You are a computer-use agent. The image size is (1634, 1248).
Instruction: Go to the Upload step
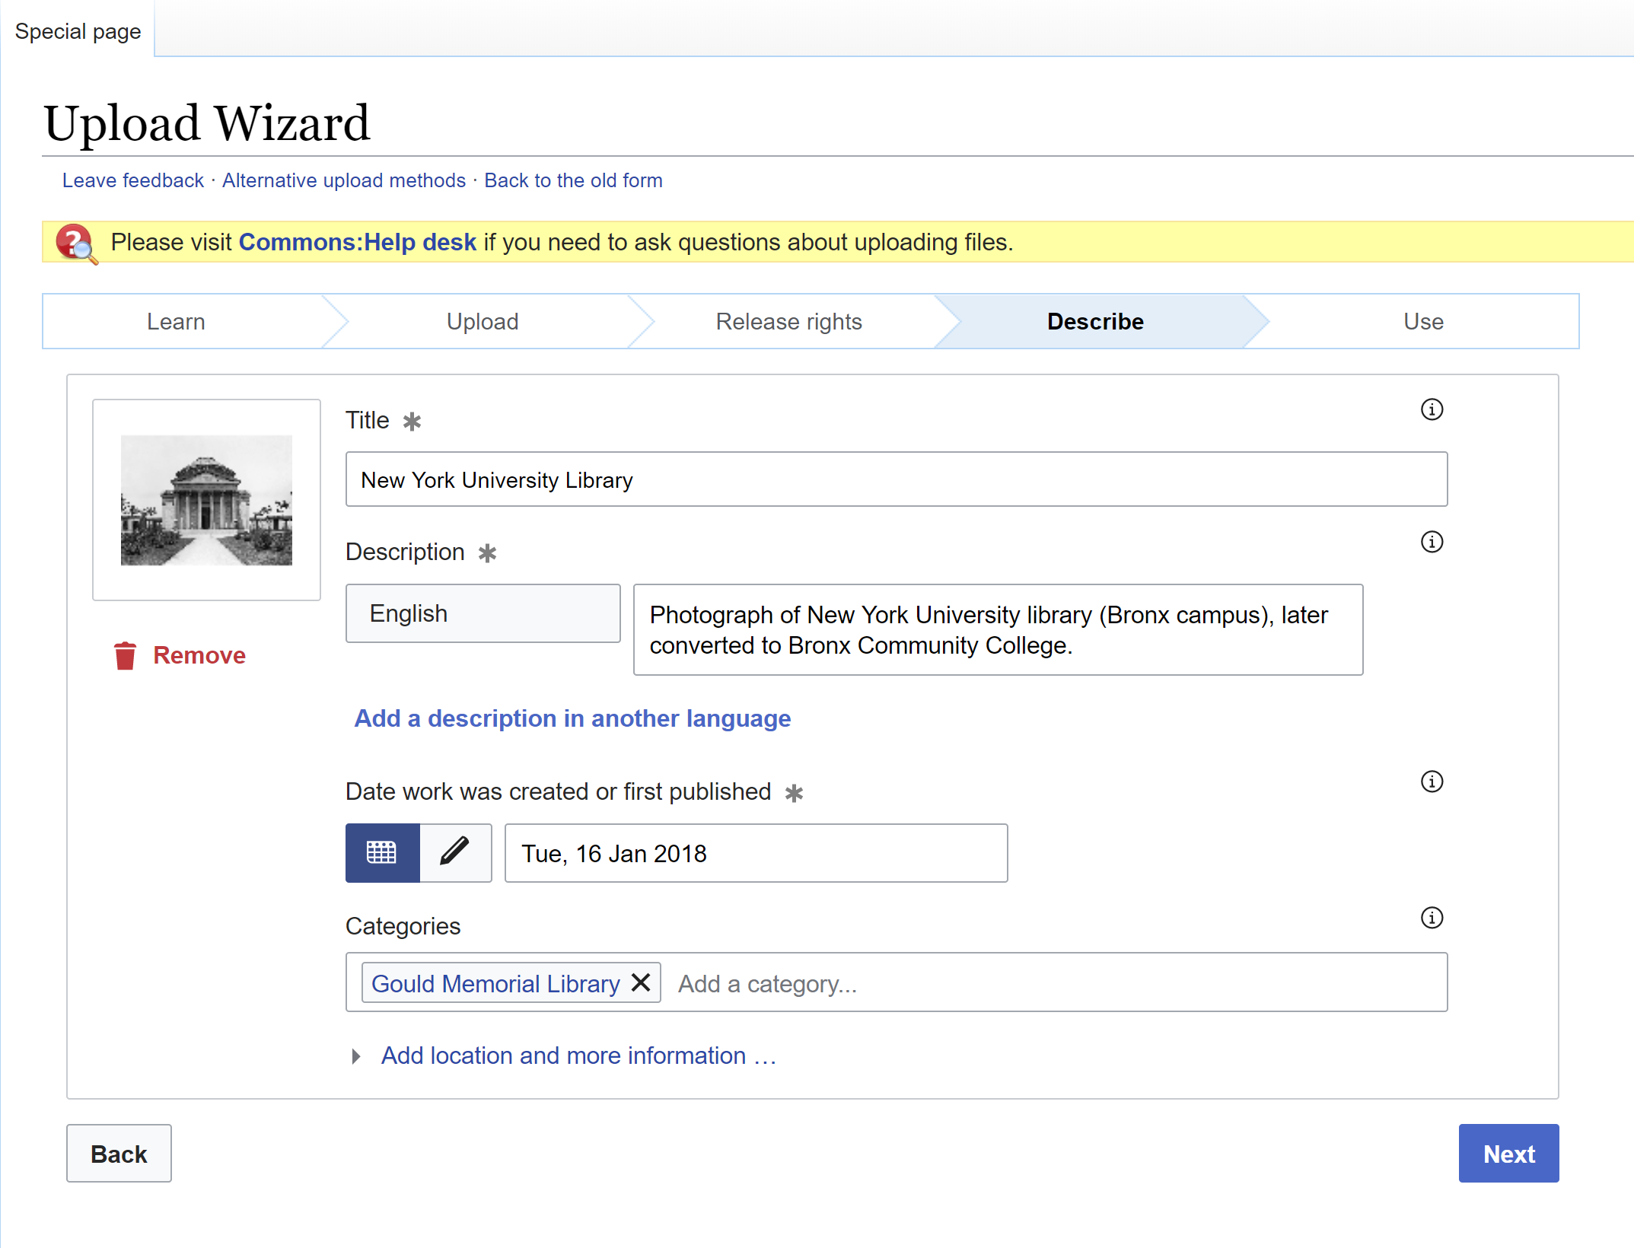click(x=483, y=321)
